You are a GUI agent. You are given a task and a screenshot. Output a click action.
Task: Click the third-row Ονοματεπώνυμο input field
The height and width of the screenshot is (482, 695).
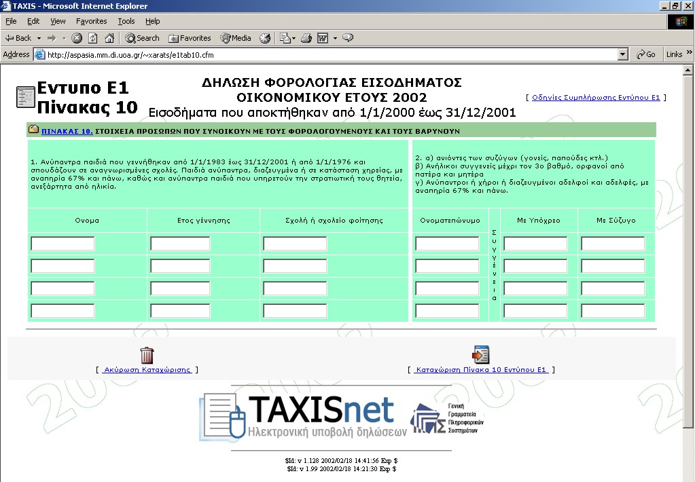(x=447, y=289)
